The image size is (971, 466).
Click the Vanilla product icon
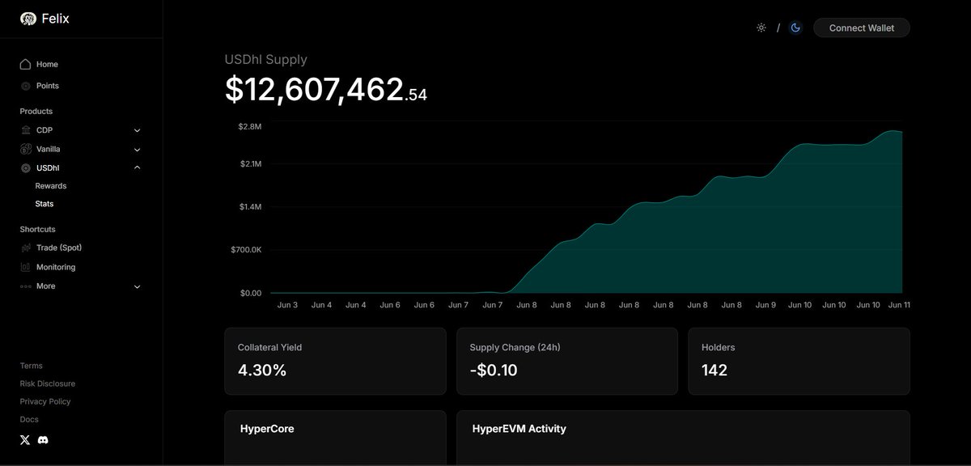26,149
